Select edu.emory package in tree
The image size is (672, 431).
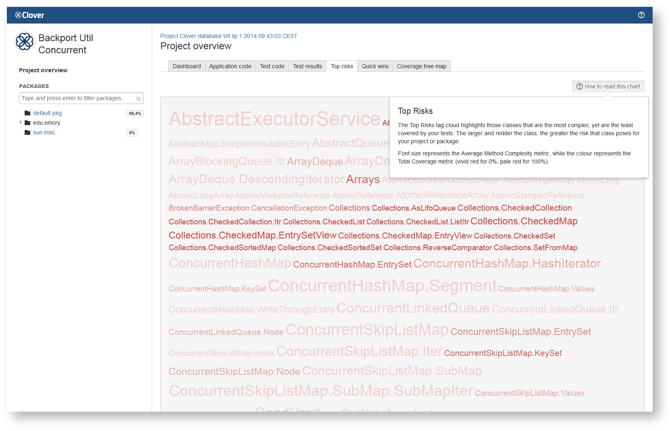pyautogui.click(x=46, y=123)
